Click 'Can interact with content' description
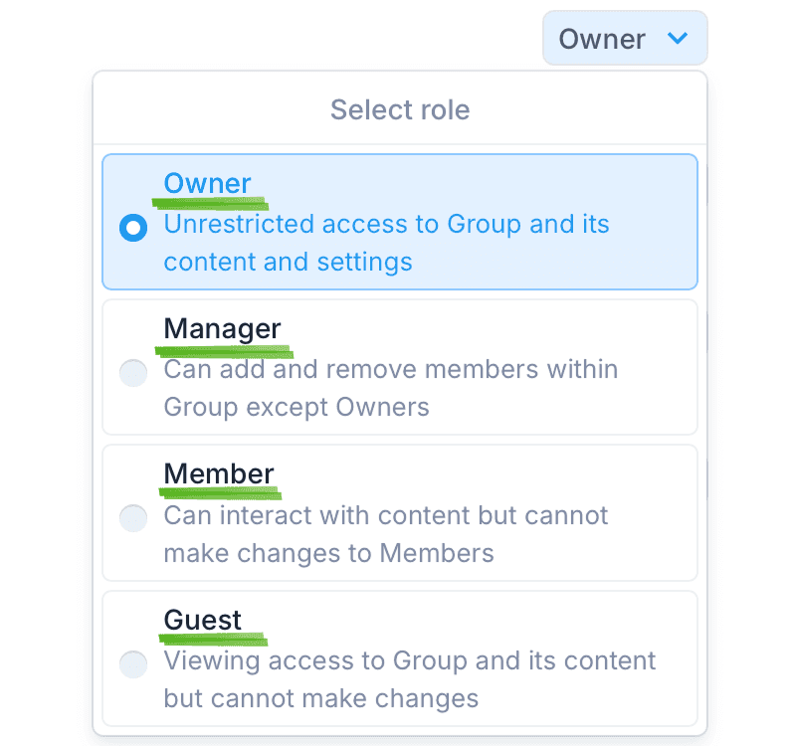Screen dimensions: 792x746 tap(385, 516)
